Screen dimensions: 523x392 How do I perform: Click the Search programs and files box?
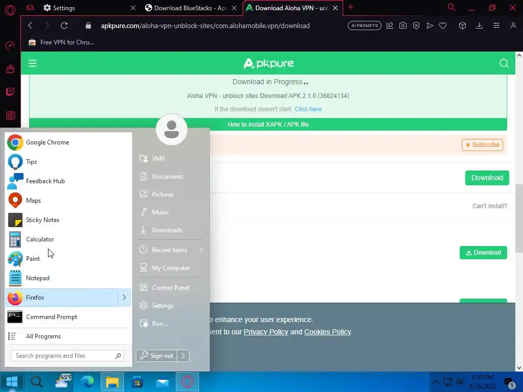click(x=67, y=356)
